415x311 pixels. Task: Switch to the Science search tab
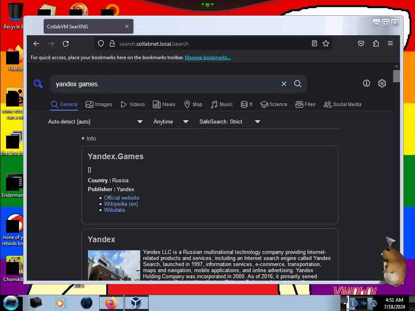(x=274, y=104)
